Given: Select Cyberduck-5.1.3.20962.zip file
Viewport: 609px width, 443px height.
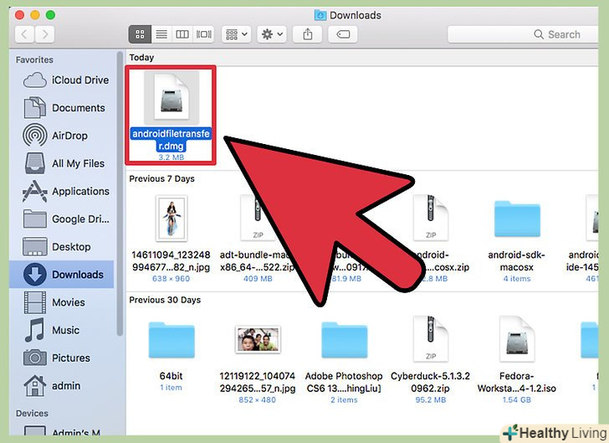Looking at the screenshot, I should point(430,339).
